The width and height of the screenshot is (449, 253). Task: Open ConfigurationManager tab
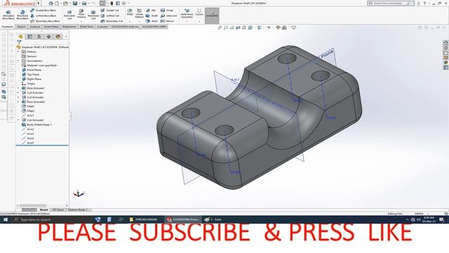pos(39,37)
